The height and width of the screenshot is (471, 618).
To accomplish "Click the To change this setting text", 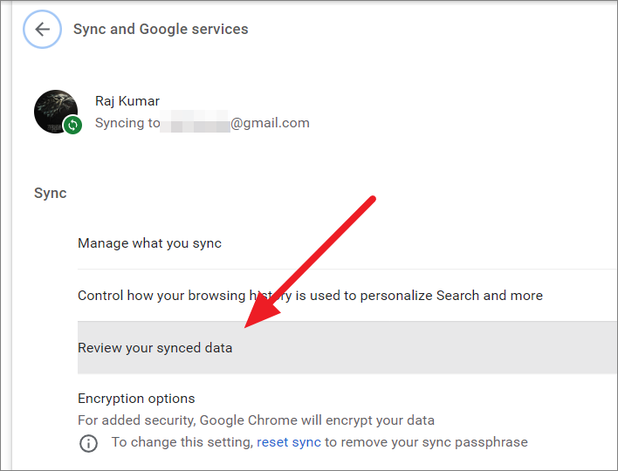I will click(182, 442).
